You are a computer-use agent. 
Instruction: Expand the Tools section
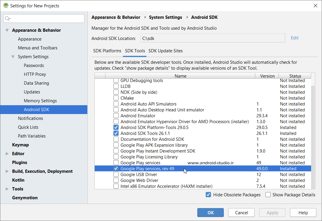click(x=7, y=189)
